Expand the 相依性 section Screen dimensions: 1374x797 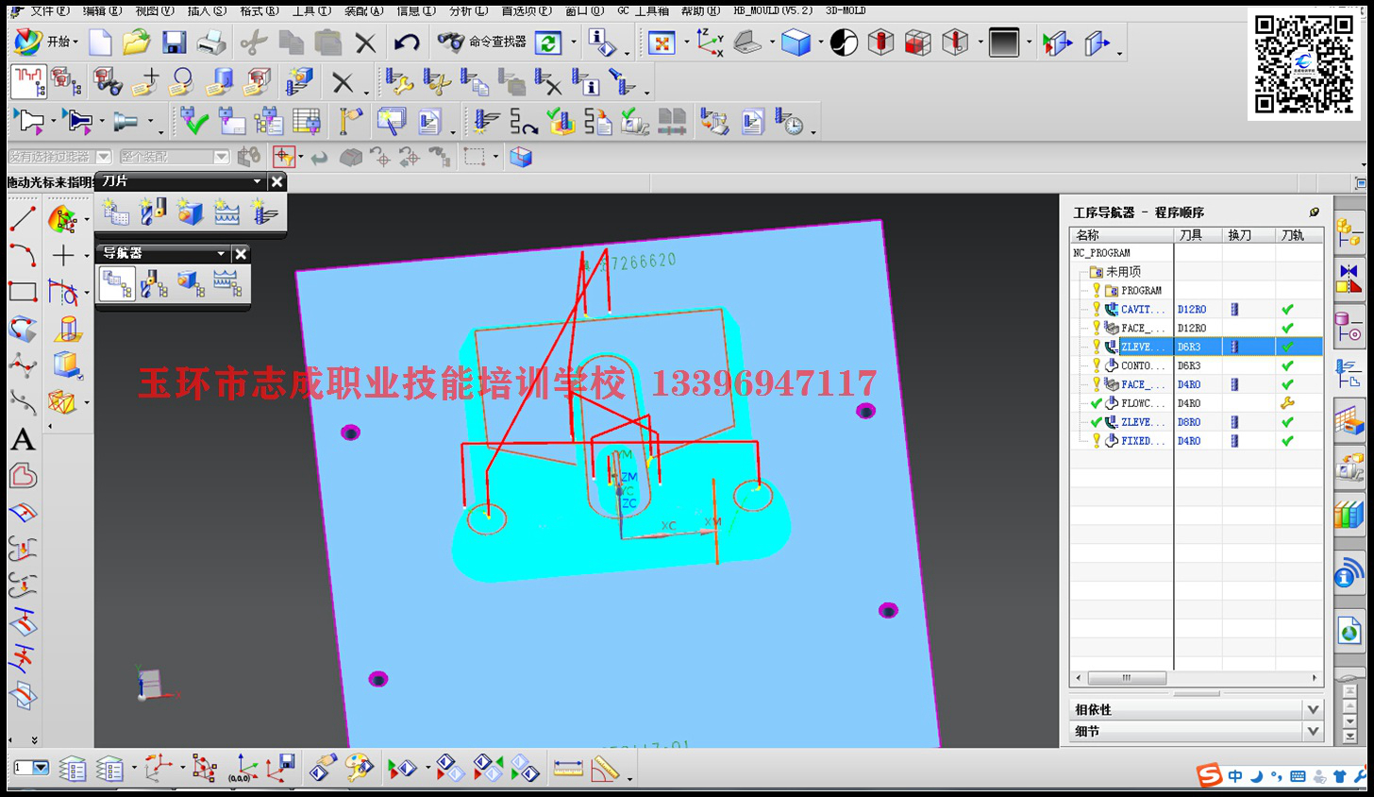click(1313, 709)
